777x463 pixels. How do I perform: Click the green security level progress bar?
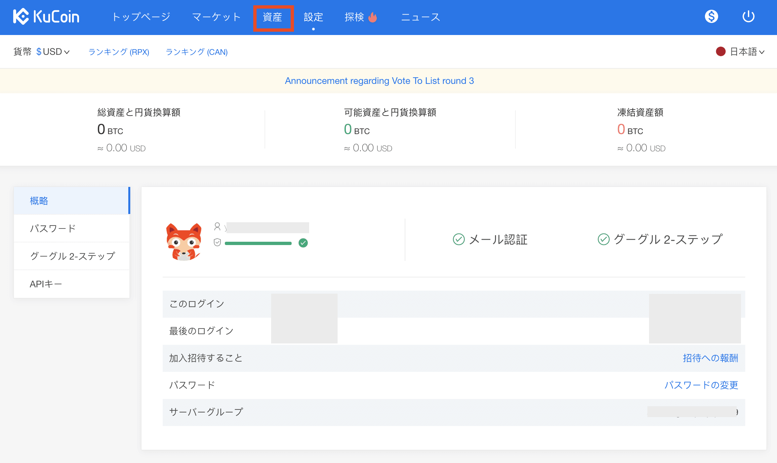(x=258, y=243)
